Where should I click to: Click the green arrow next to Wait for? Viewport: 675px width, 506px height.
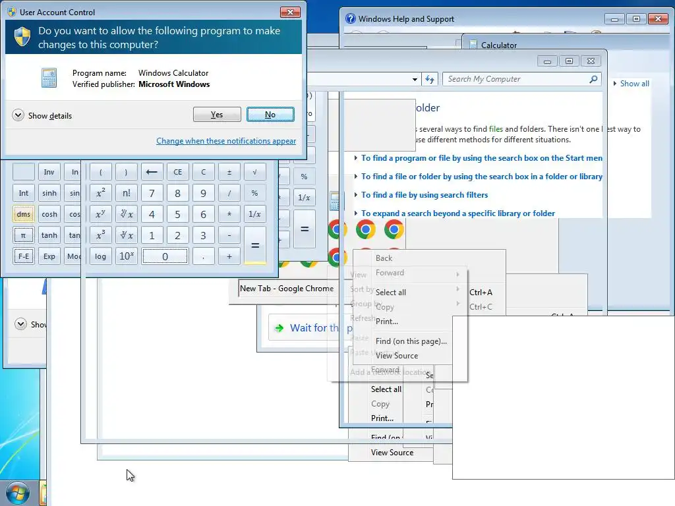279,328
